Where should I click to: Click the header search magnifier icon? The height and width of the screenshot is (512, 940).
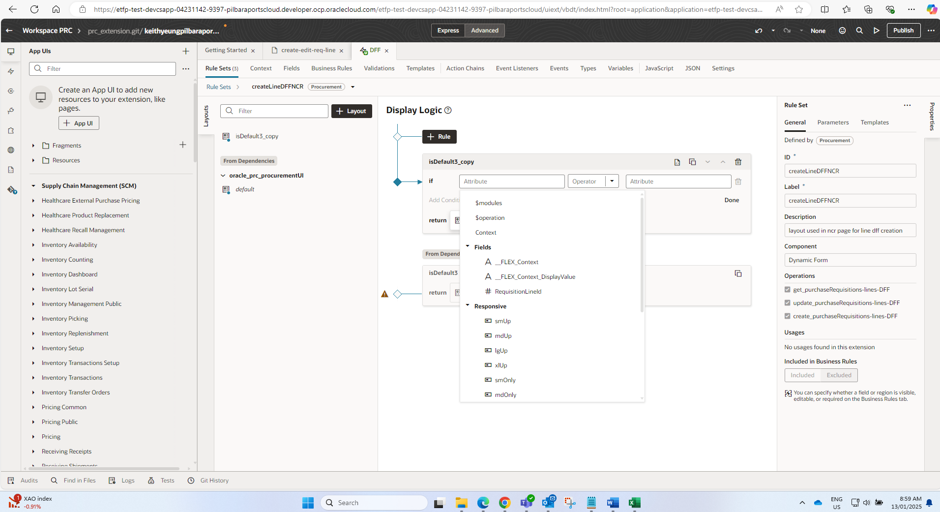pos(859,30)
